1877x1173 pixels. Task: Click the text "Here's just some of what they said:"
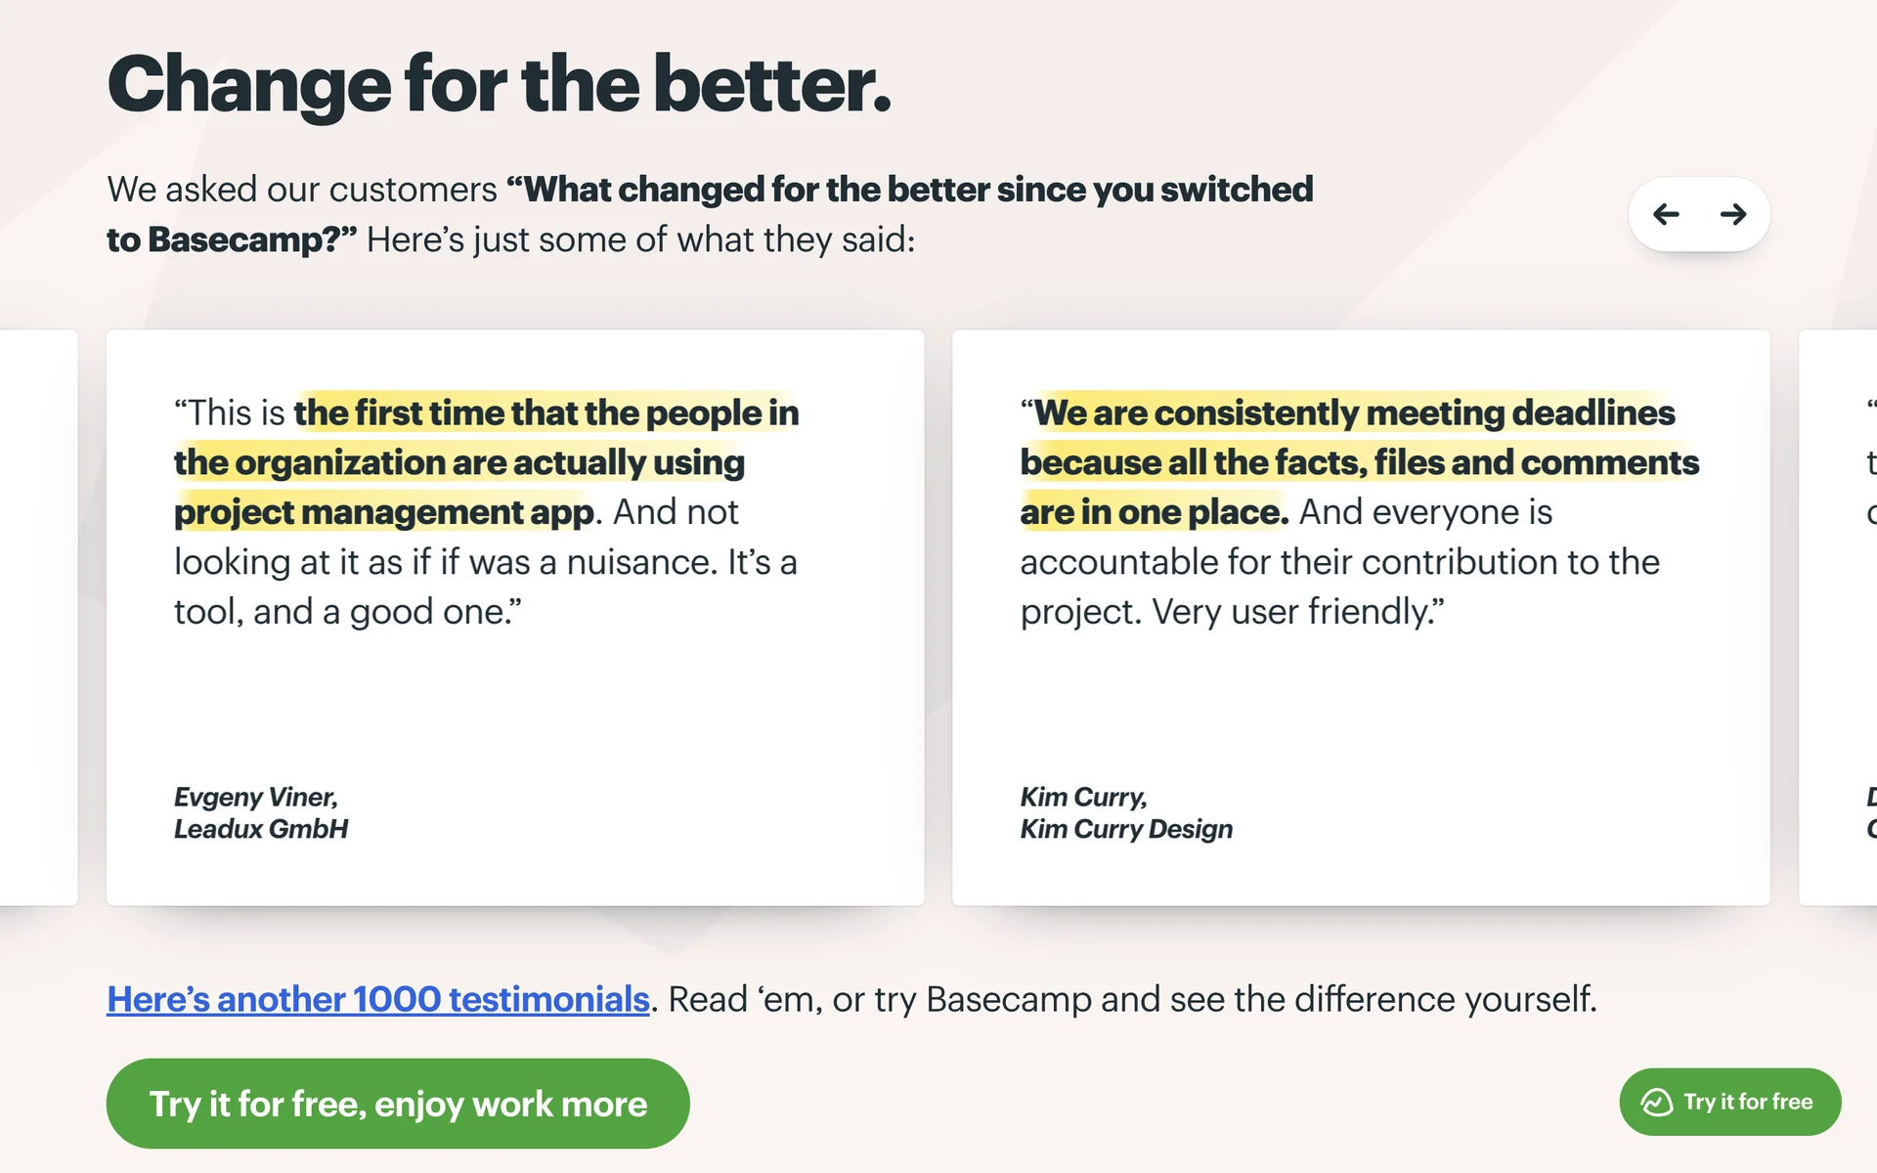click(x=640, y=239)
